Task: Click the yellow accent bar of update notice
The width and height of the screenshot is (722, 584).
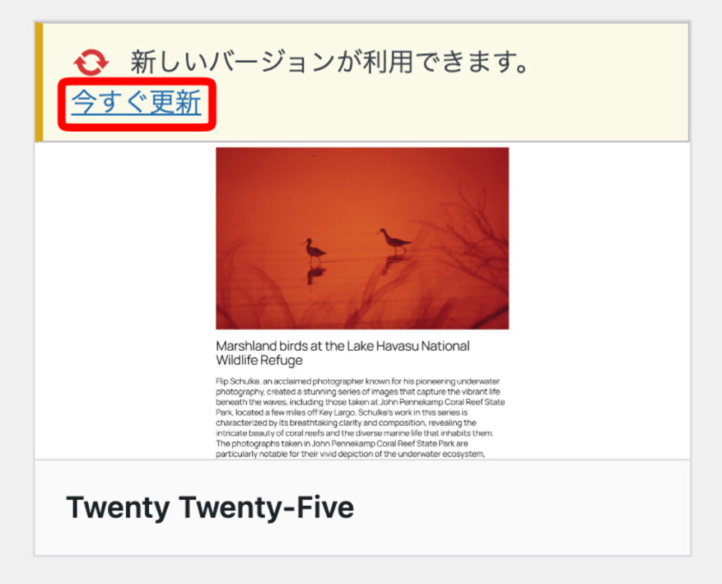Action: pyautogui.click(x=39, y=82)
